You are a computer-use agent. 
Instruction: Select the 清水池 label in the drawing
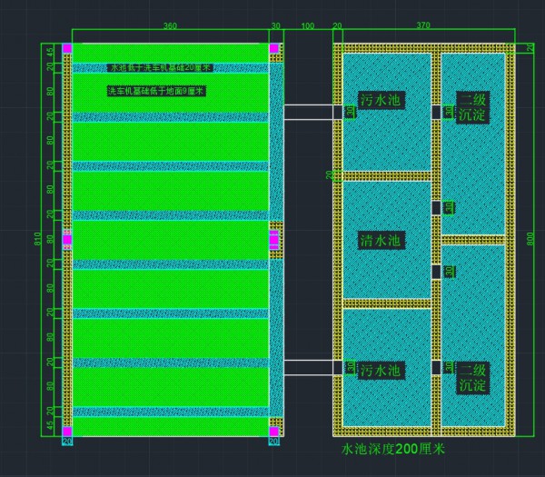click(381, 240)
